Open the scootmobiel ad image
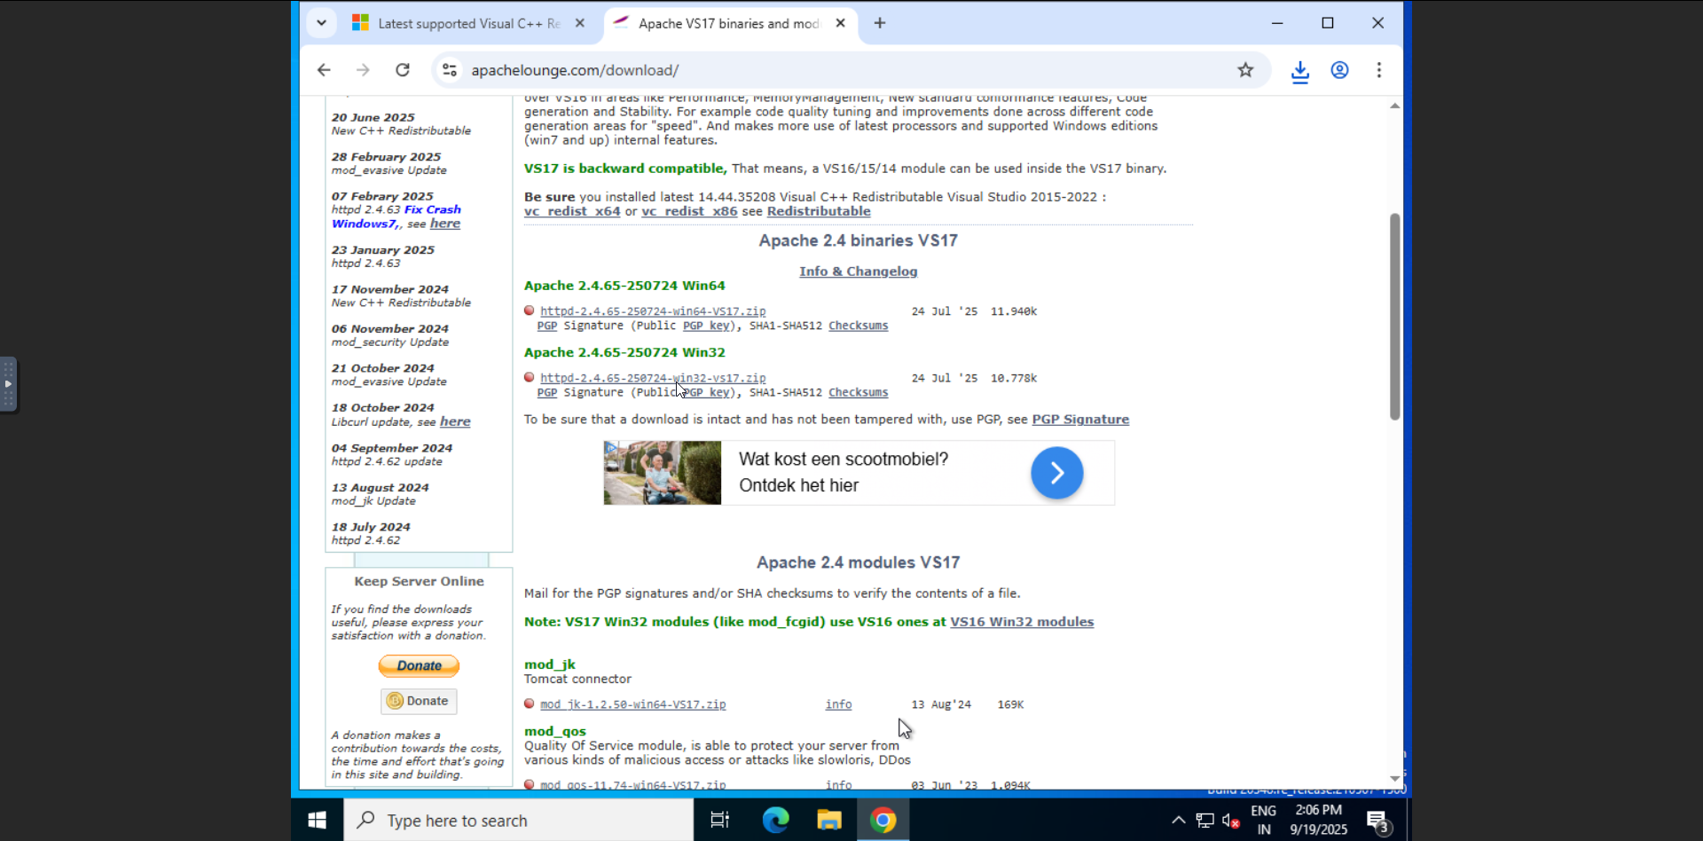Viewport: 1703px width, 841px height. (x=662, y=473)
